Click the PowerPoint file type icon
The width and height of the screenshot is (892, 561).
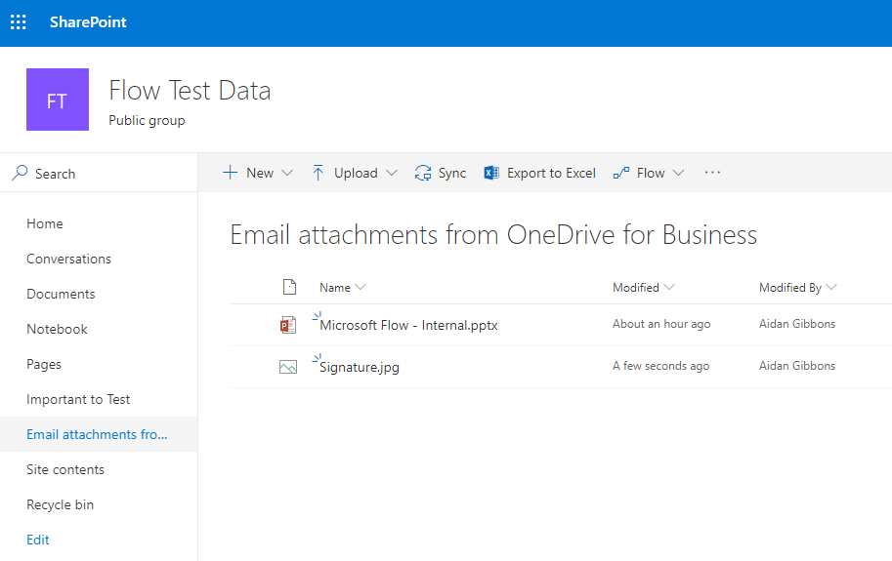(x=288, y=325)
